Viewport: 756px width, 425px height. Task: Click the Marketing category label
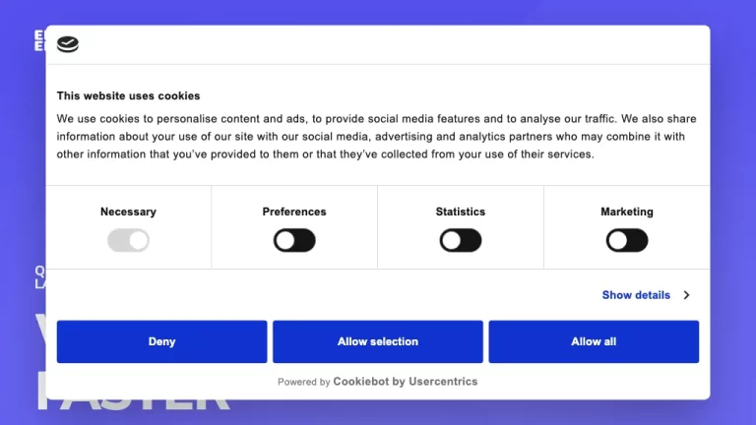point(627,212)
